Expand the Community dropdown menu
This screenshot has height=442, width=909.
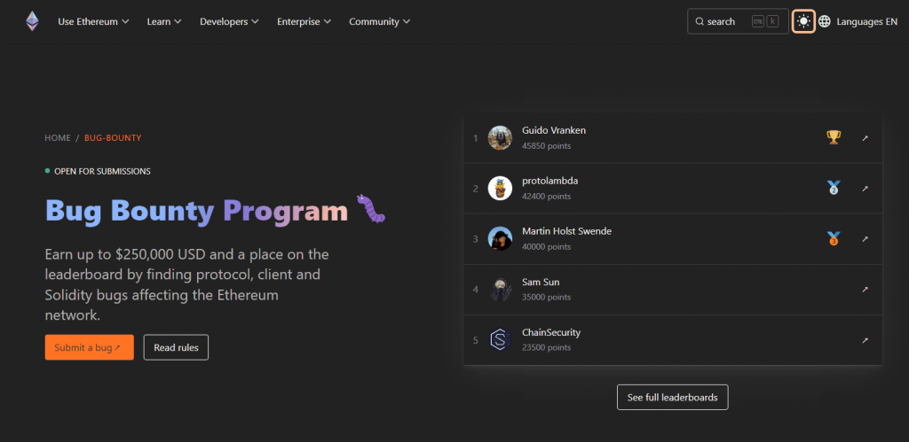coord(380,21)
